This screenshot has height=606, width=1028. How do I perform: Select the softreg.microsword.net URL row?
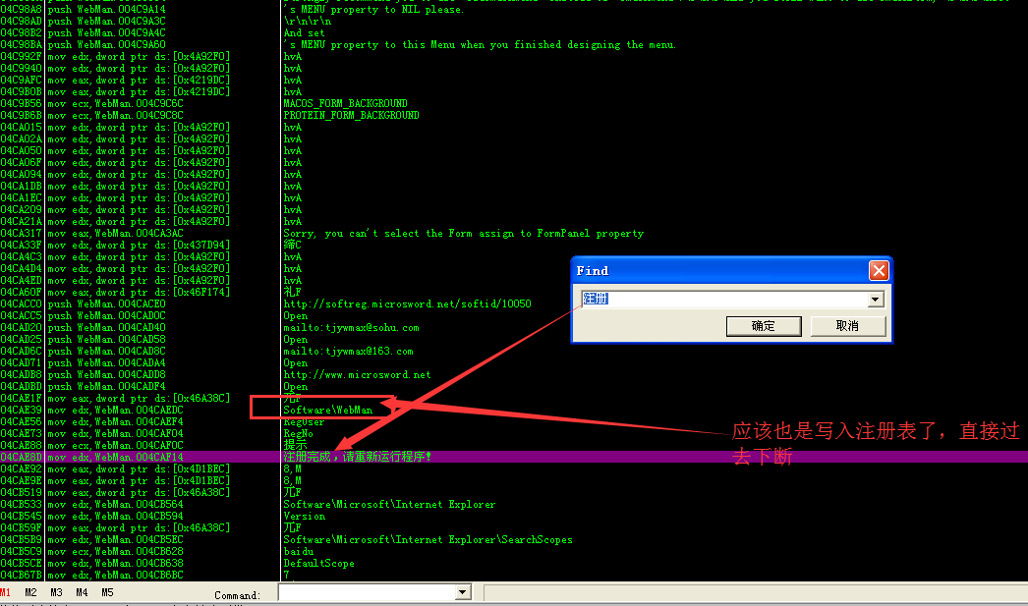click(406, 304)
